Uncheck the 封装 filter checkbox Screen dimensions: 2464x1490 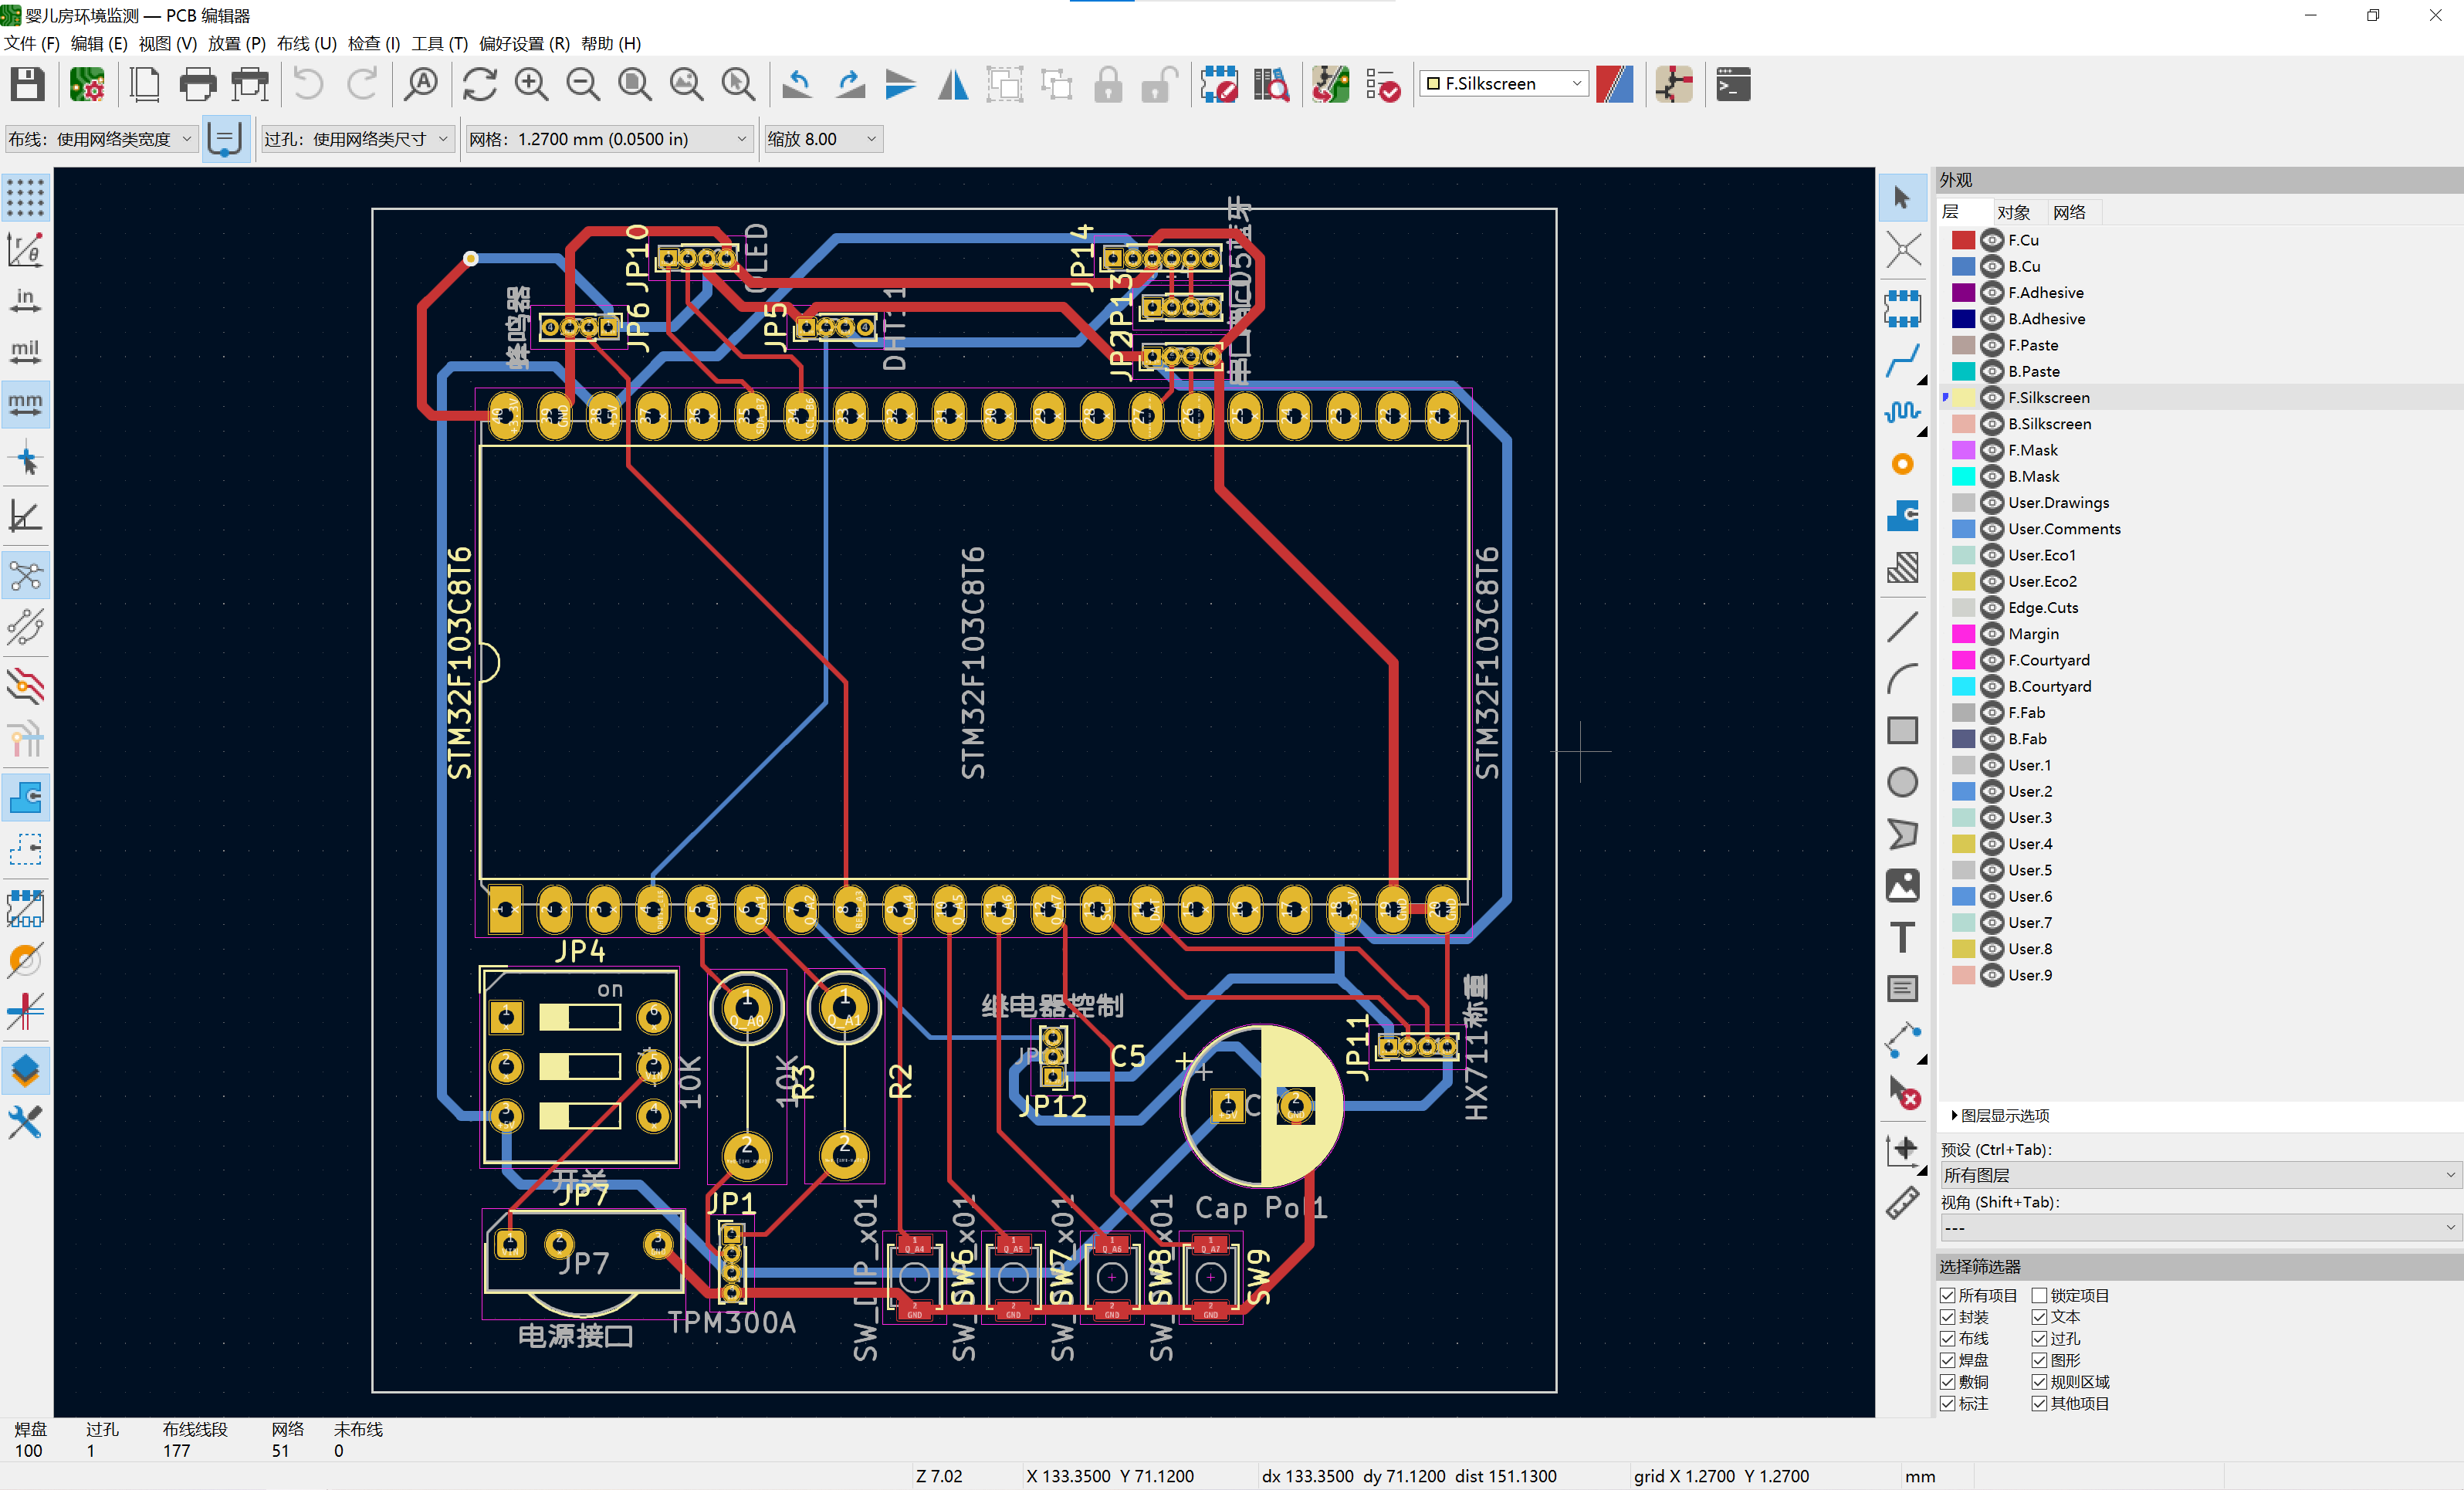coord(1948,1317)
